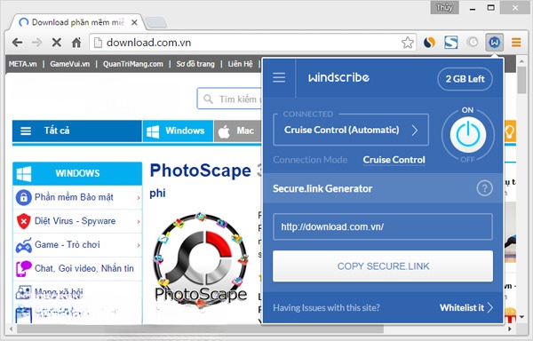Open Secure.link Generator help question mark
Image resolution: width=533 pixels, height=341 pixels.
484,188
